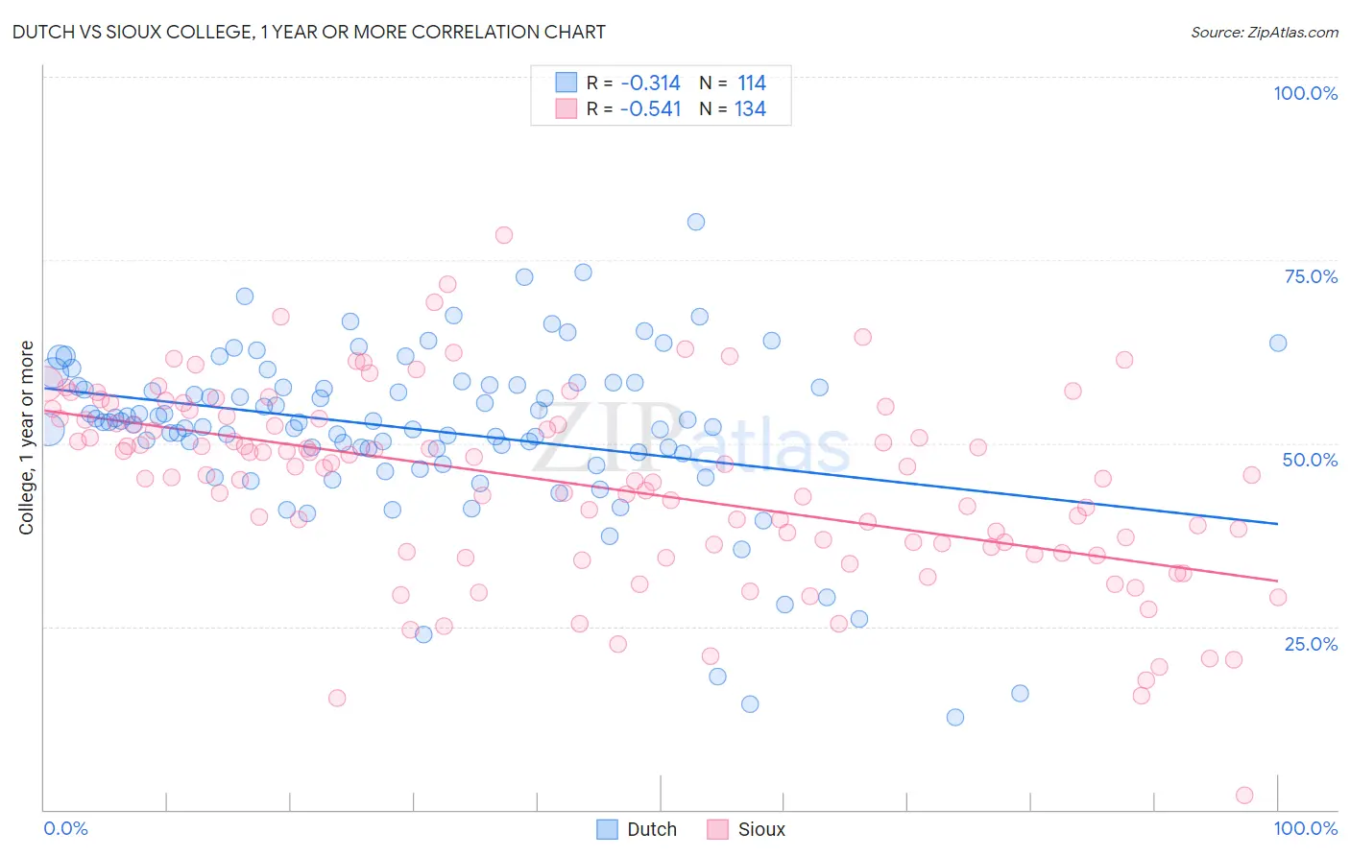1350x856 pixels.
Task: Click the chart title text
Action: [x=309, y=32]
